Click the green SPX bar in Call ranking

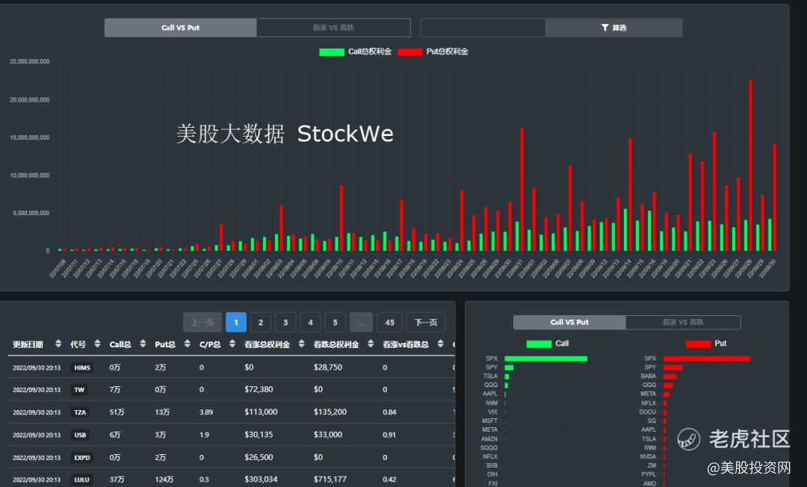pos(546,359)
